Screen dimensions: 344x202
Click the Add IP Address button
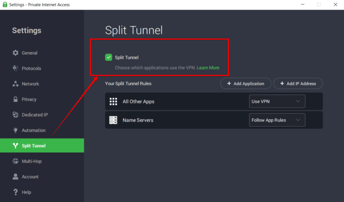tap(298, 83)
